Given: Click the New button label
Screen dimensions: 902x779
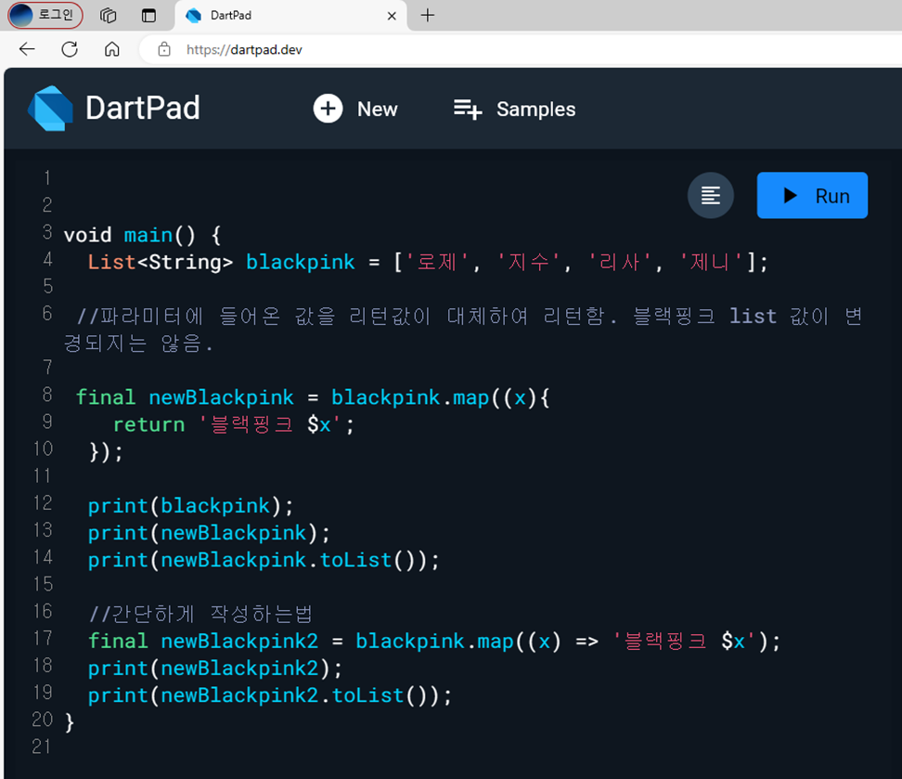Looking at the screenshot, I should pyautogui.click(x=378, y=109).
